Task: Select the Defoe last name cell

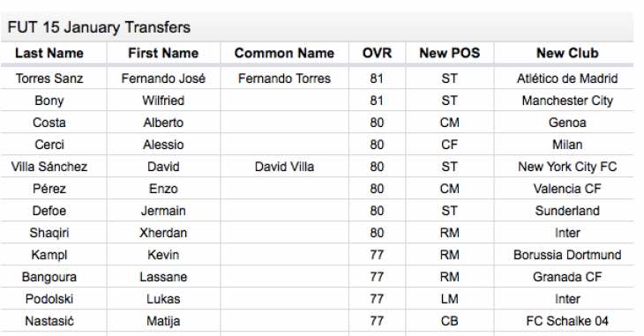Action: [49, 211]
